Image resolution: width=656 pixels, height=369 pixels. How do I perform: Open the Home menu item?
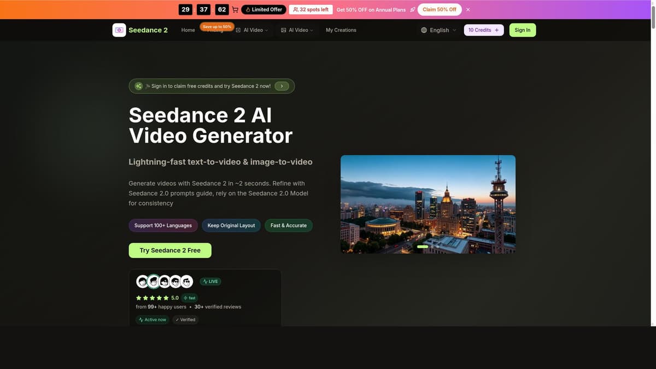189,29
